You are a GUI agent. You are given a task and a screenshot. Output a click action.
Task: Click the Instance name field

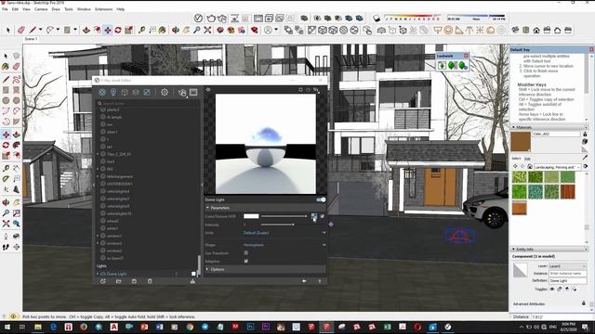point(568,274)
